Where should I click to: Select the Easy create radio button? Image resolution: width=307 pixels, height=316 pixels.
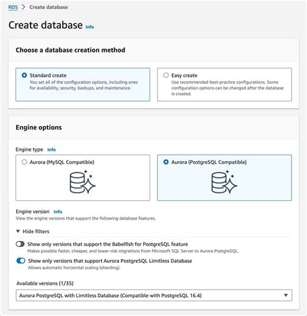[166, 75]
